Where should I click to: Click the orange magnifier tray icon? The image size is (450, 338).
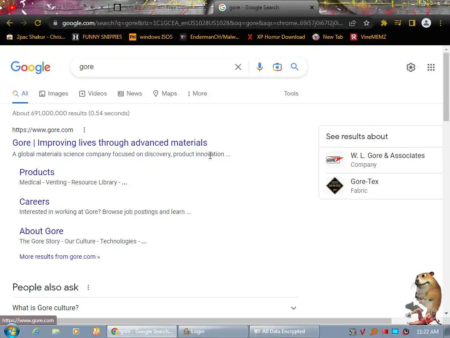(374, 332)
